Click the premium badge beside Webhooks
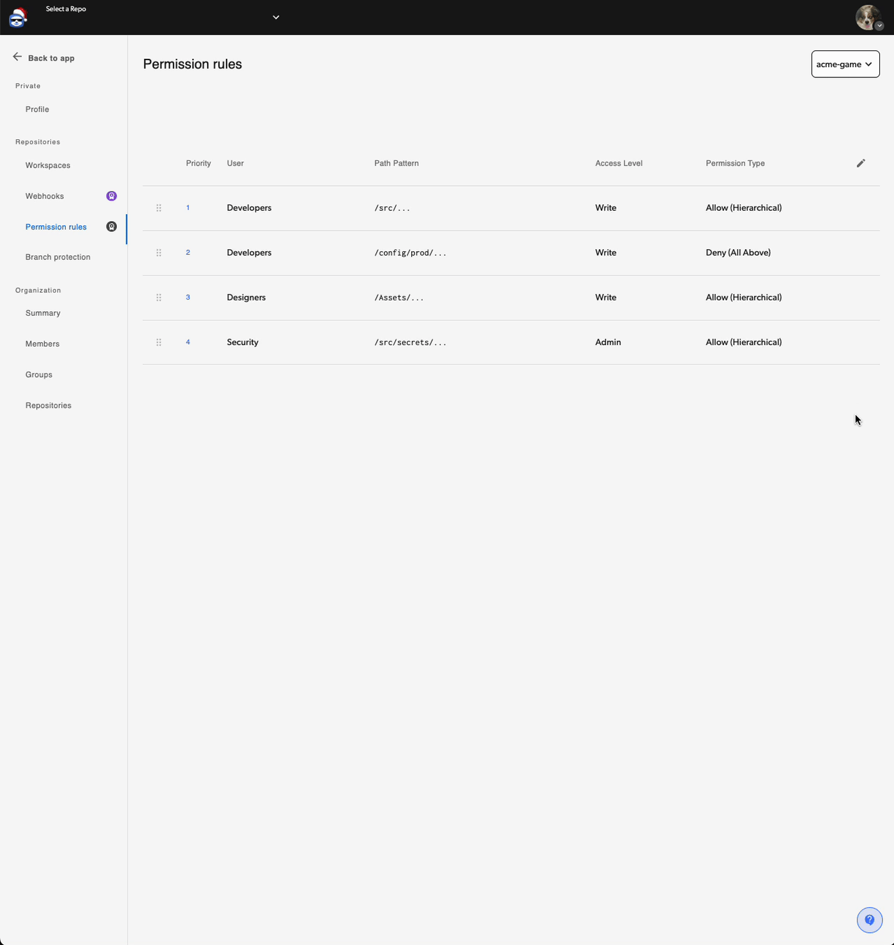Viewport: 894px width, 945px height. [x=112, y=196]
